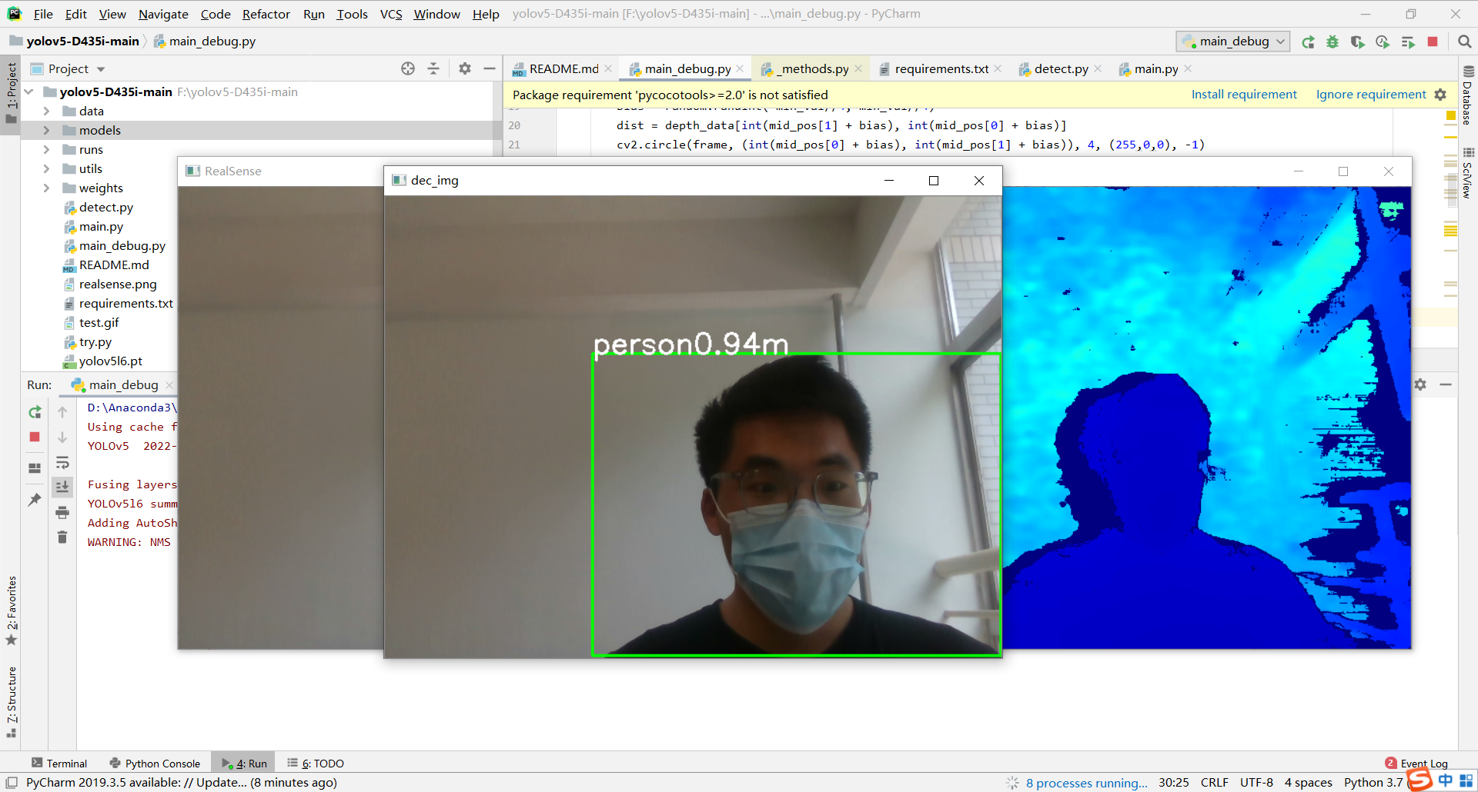Rerun the main_debug configuration
Viewport: 1478px width, 792px height.
click(x=1308, y=42)
